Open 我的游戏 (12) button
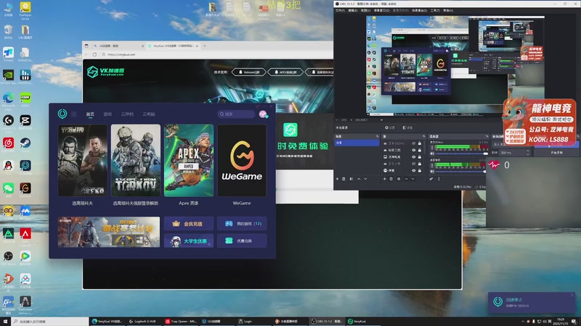This screenshot has width=581, height=326. [x=242, y=224]
